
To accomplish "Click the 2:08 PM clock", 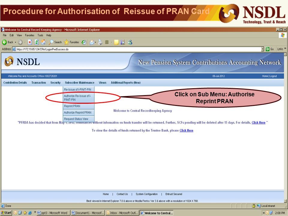I will point(280,213).
